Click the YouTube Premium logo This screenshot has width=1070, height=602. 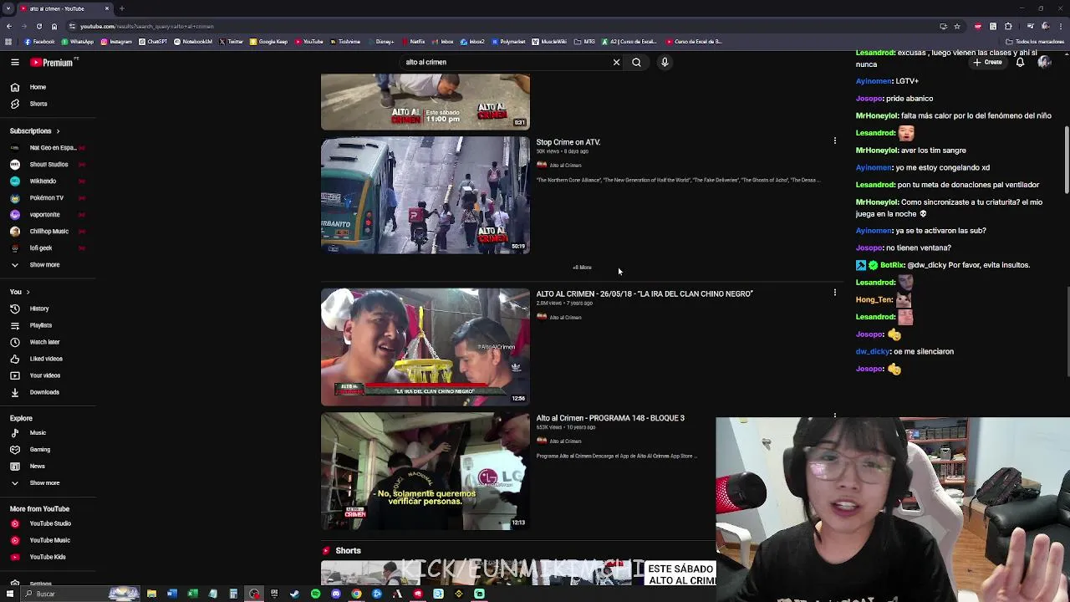(53, 62)
